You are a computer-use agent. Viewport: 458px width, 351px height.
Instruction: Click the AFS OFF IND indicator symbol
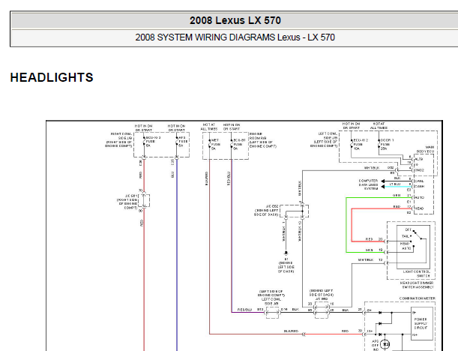pyautogui.click(x=385, y=344)
